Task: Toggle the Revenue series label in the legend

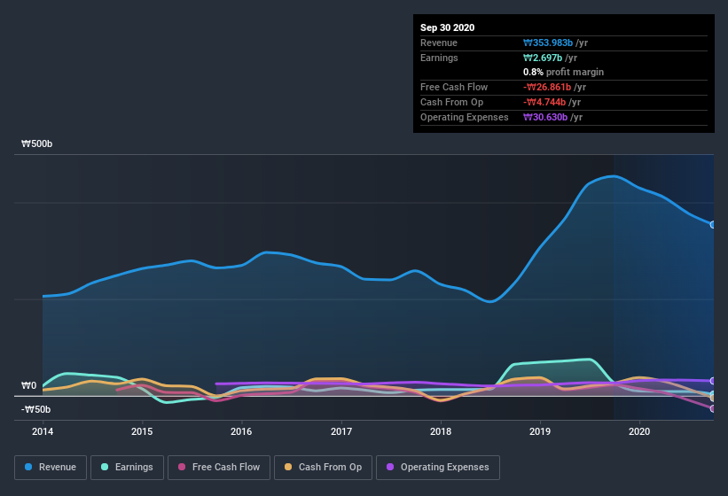Action: point(58,467)
